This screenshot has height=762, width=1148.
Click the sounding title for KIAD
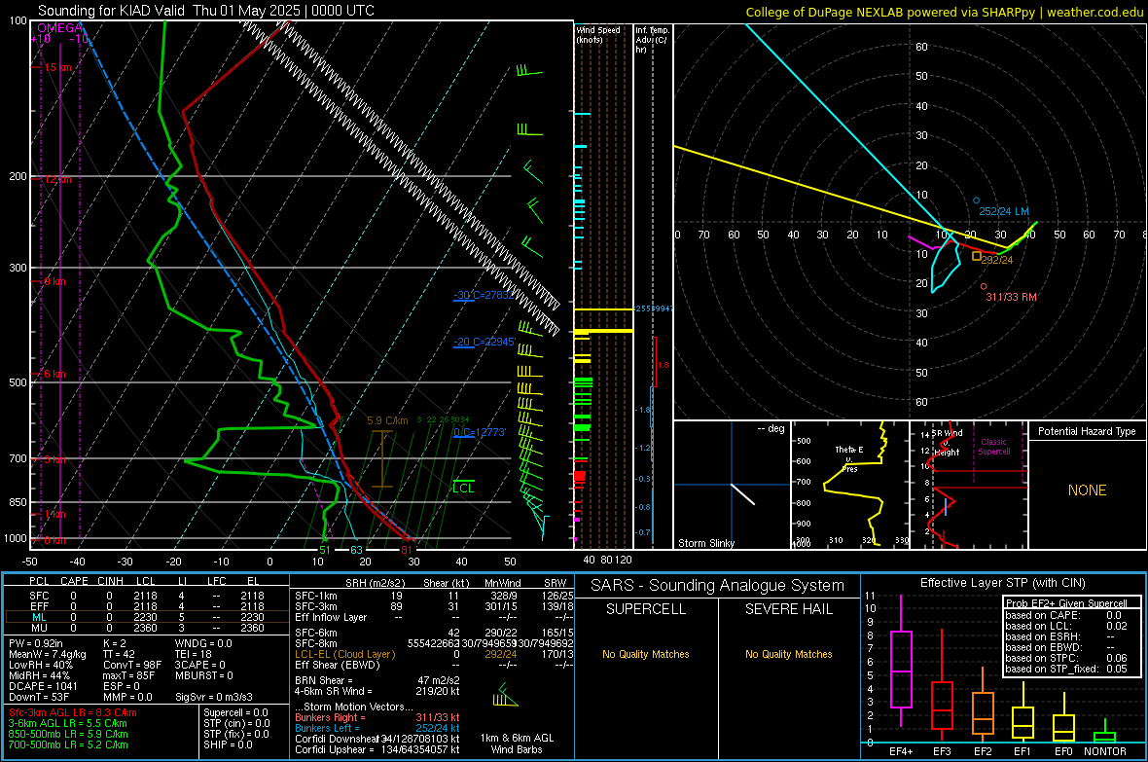point(205,11)
